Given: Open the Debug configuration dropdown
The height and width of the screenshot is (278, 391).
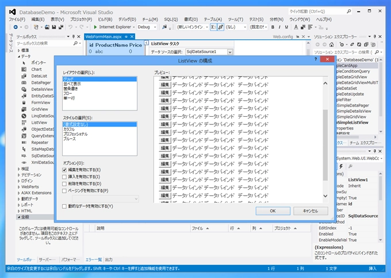Looking at the screenshot, I should click(x=155, y=27).
